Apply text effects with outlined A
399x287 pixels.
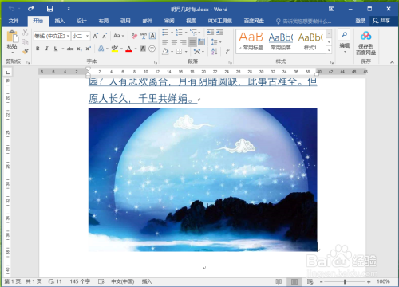click(101, 49)
